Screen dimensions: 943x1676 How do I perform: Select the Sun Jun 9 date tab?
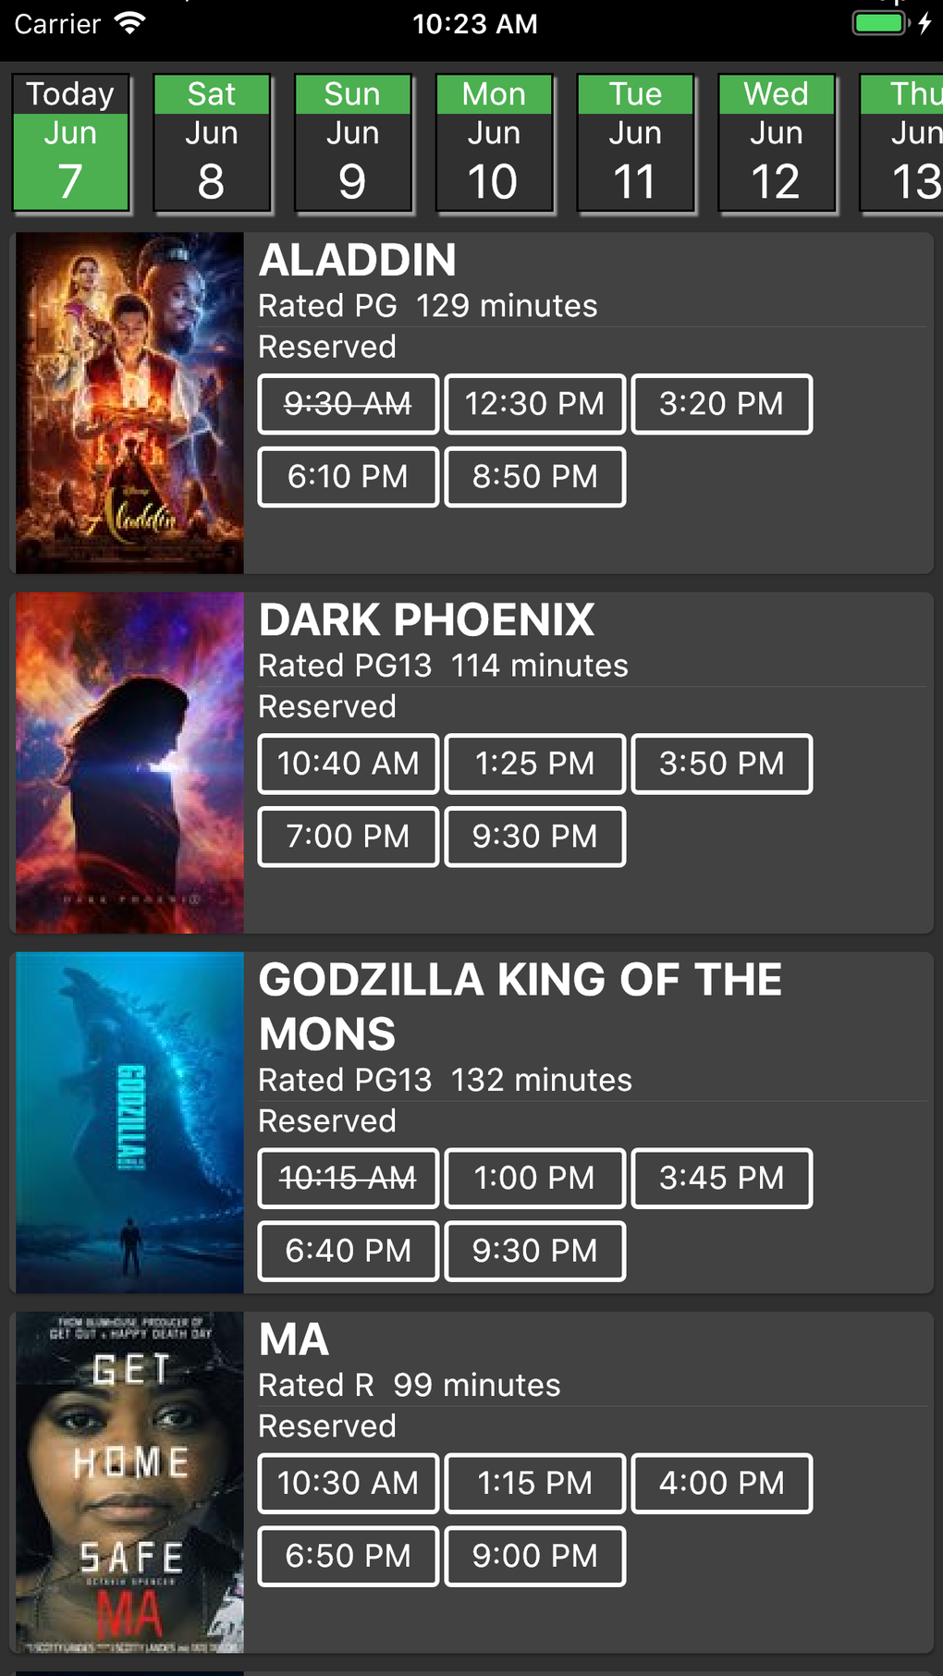[x=353, y=143]
